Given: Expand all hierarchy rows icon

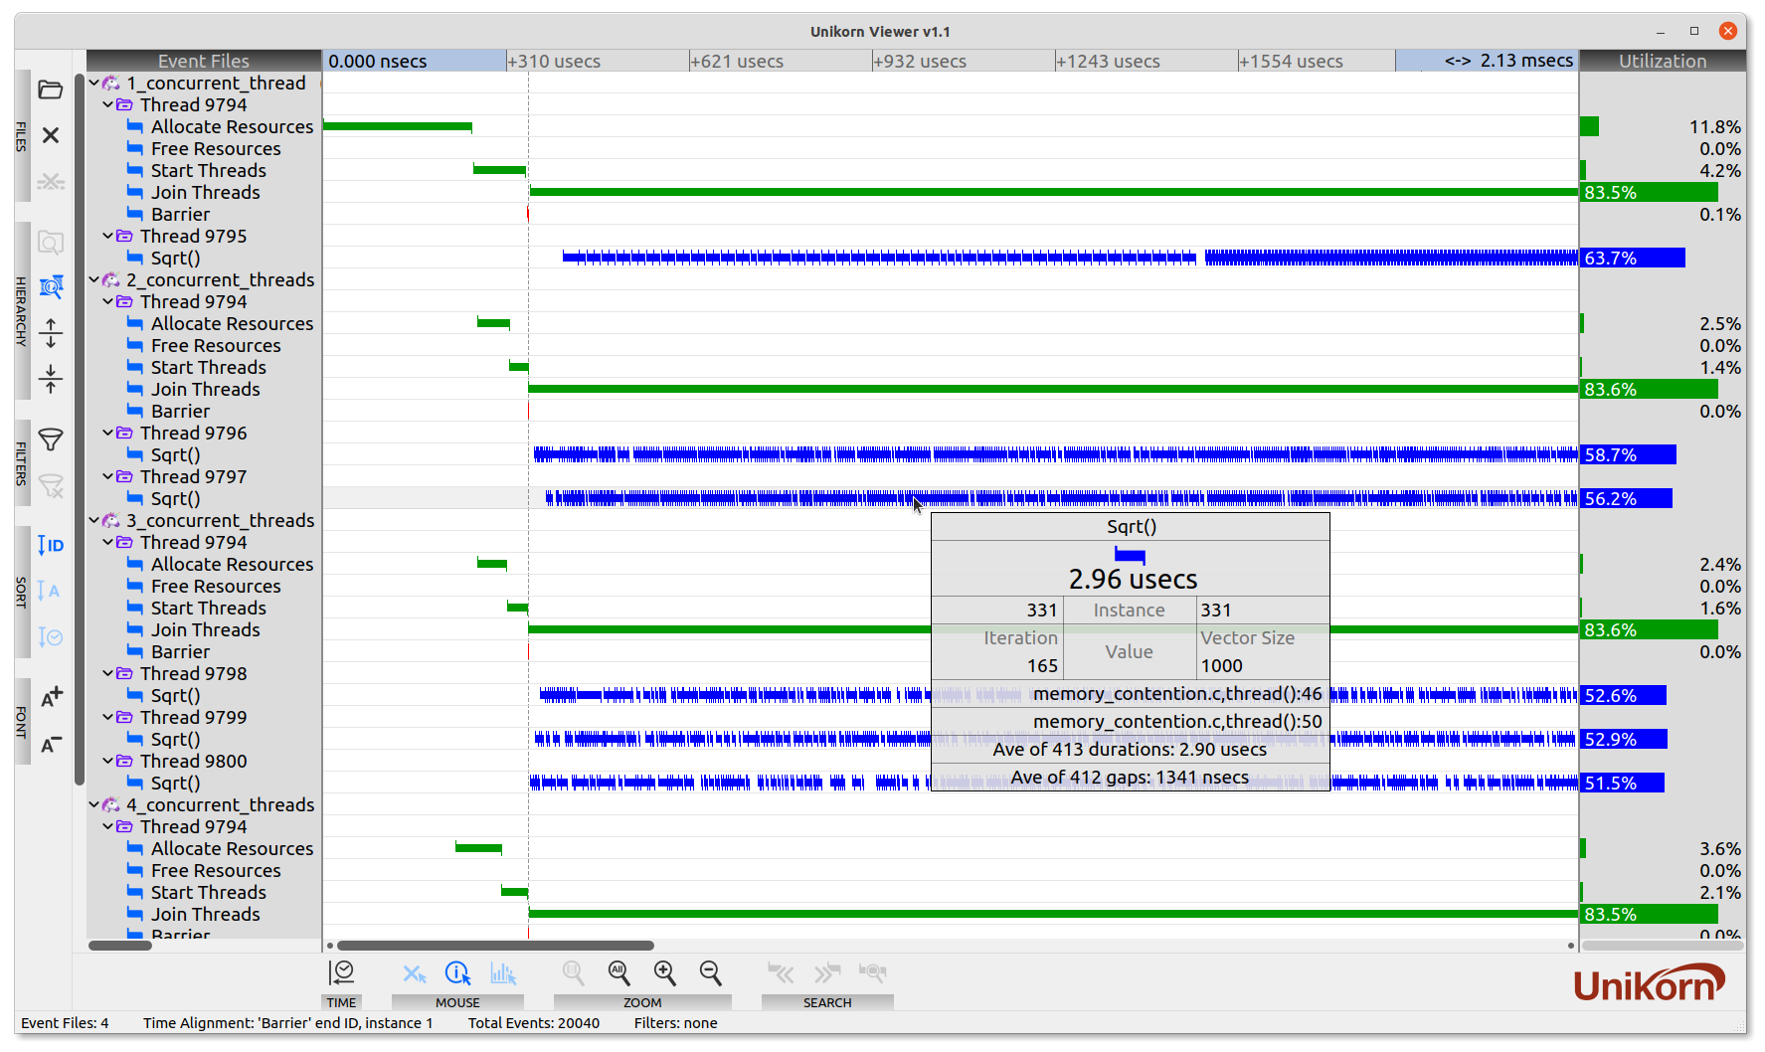Looking at the screenshot, I should click(51, 333).
